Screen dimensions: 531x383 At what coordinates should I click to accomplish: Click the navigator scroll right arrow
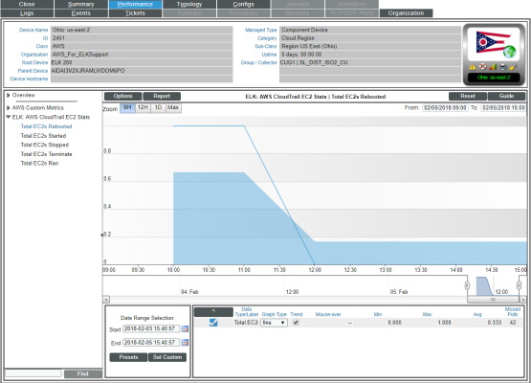[x=523, y=300]
